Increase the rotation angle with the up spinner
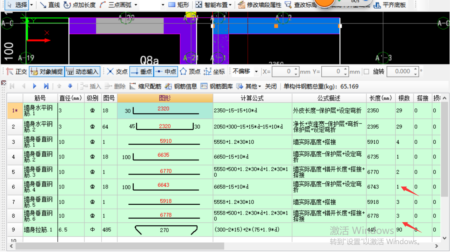Screen dimensions: 450x252 click(416, 69)
